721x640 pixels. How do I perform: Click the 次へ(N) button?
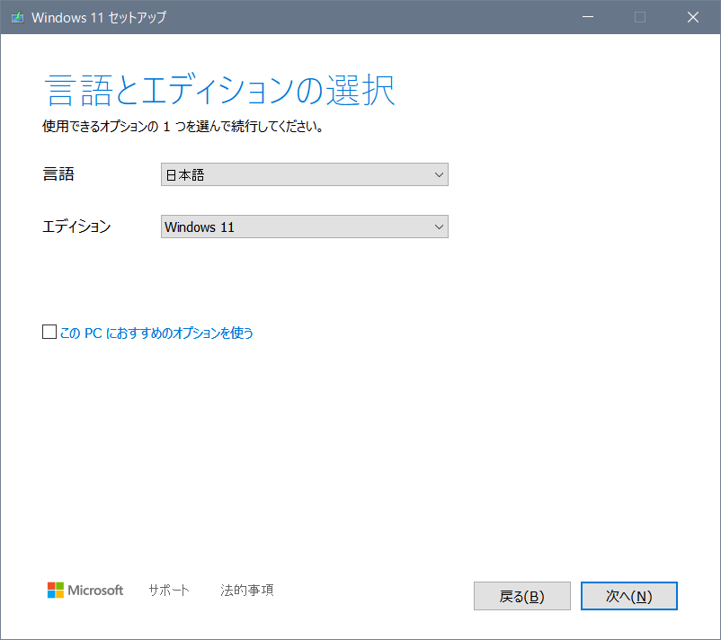[x=628, y=596]
